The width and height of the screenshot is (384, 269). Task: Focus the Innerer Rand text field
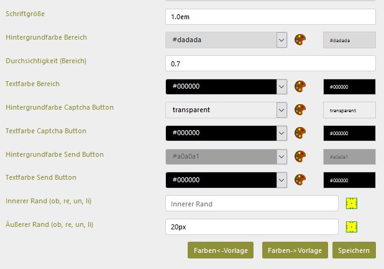252,204
